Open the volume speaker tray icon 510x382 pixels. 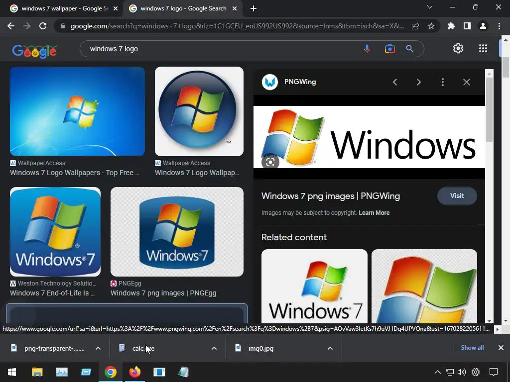tap(462, 372)
